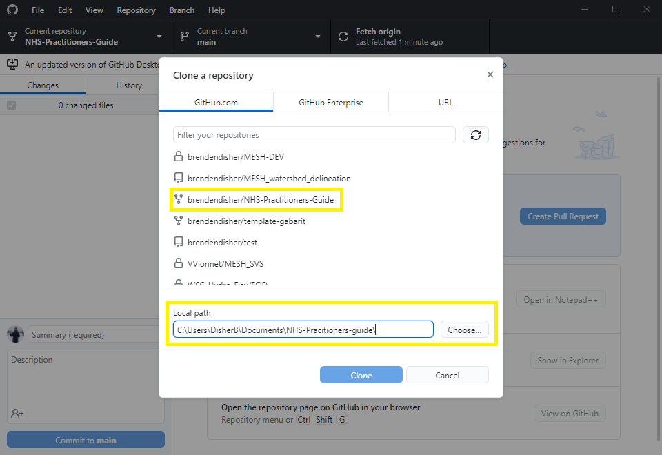Switch to the History tab
Viewport: 662px width, 455px height.
click(x=129, y=85)
